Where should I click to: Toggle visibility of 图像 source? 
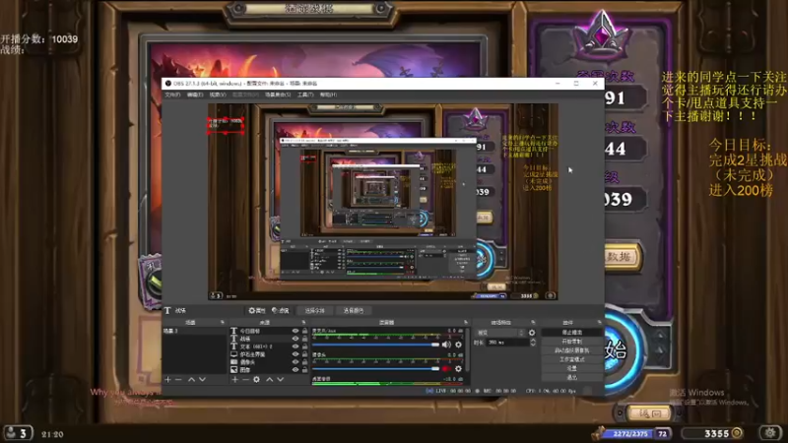(x=295, y=370)
